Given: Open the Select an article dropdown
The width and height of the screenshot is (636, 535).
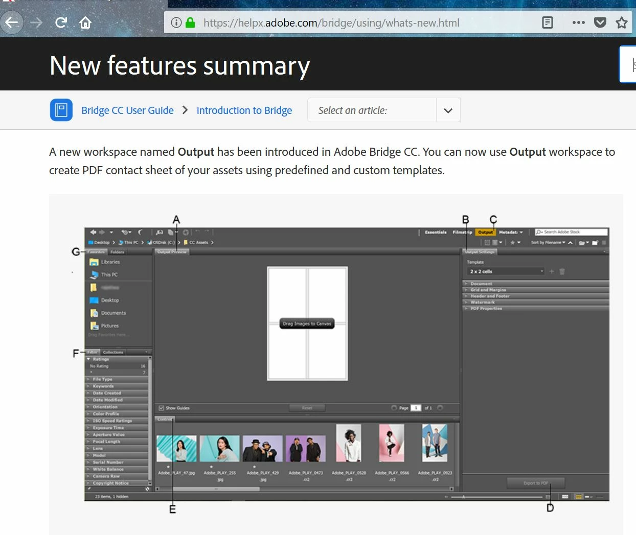Looking at the screenshot, I should [x=383, y=110].
